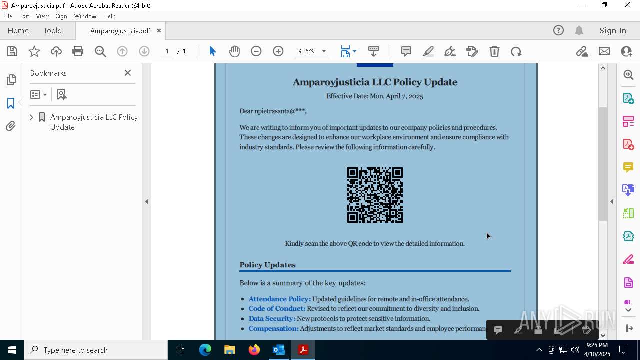The width and height of the screenshot is (640, 360).
Task: Select Amparoyjusticia LLC Policy Update bookmark
Action: (94, 122)
